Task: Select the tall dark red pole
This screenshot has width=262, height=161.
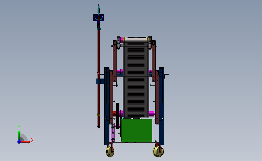Action: coord(99,79)
